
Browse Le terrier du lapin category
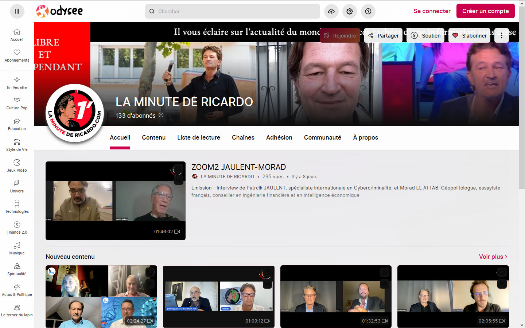click(x=17, y=311)
